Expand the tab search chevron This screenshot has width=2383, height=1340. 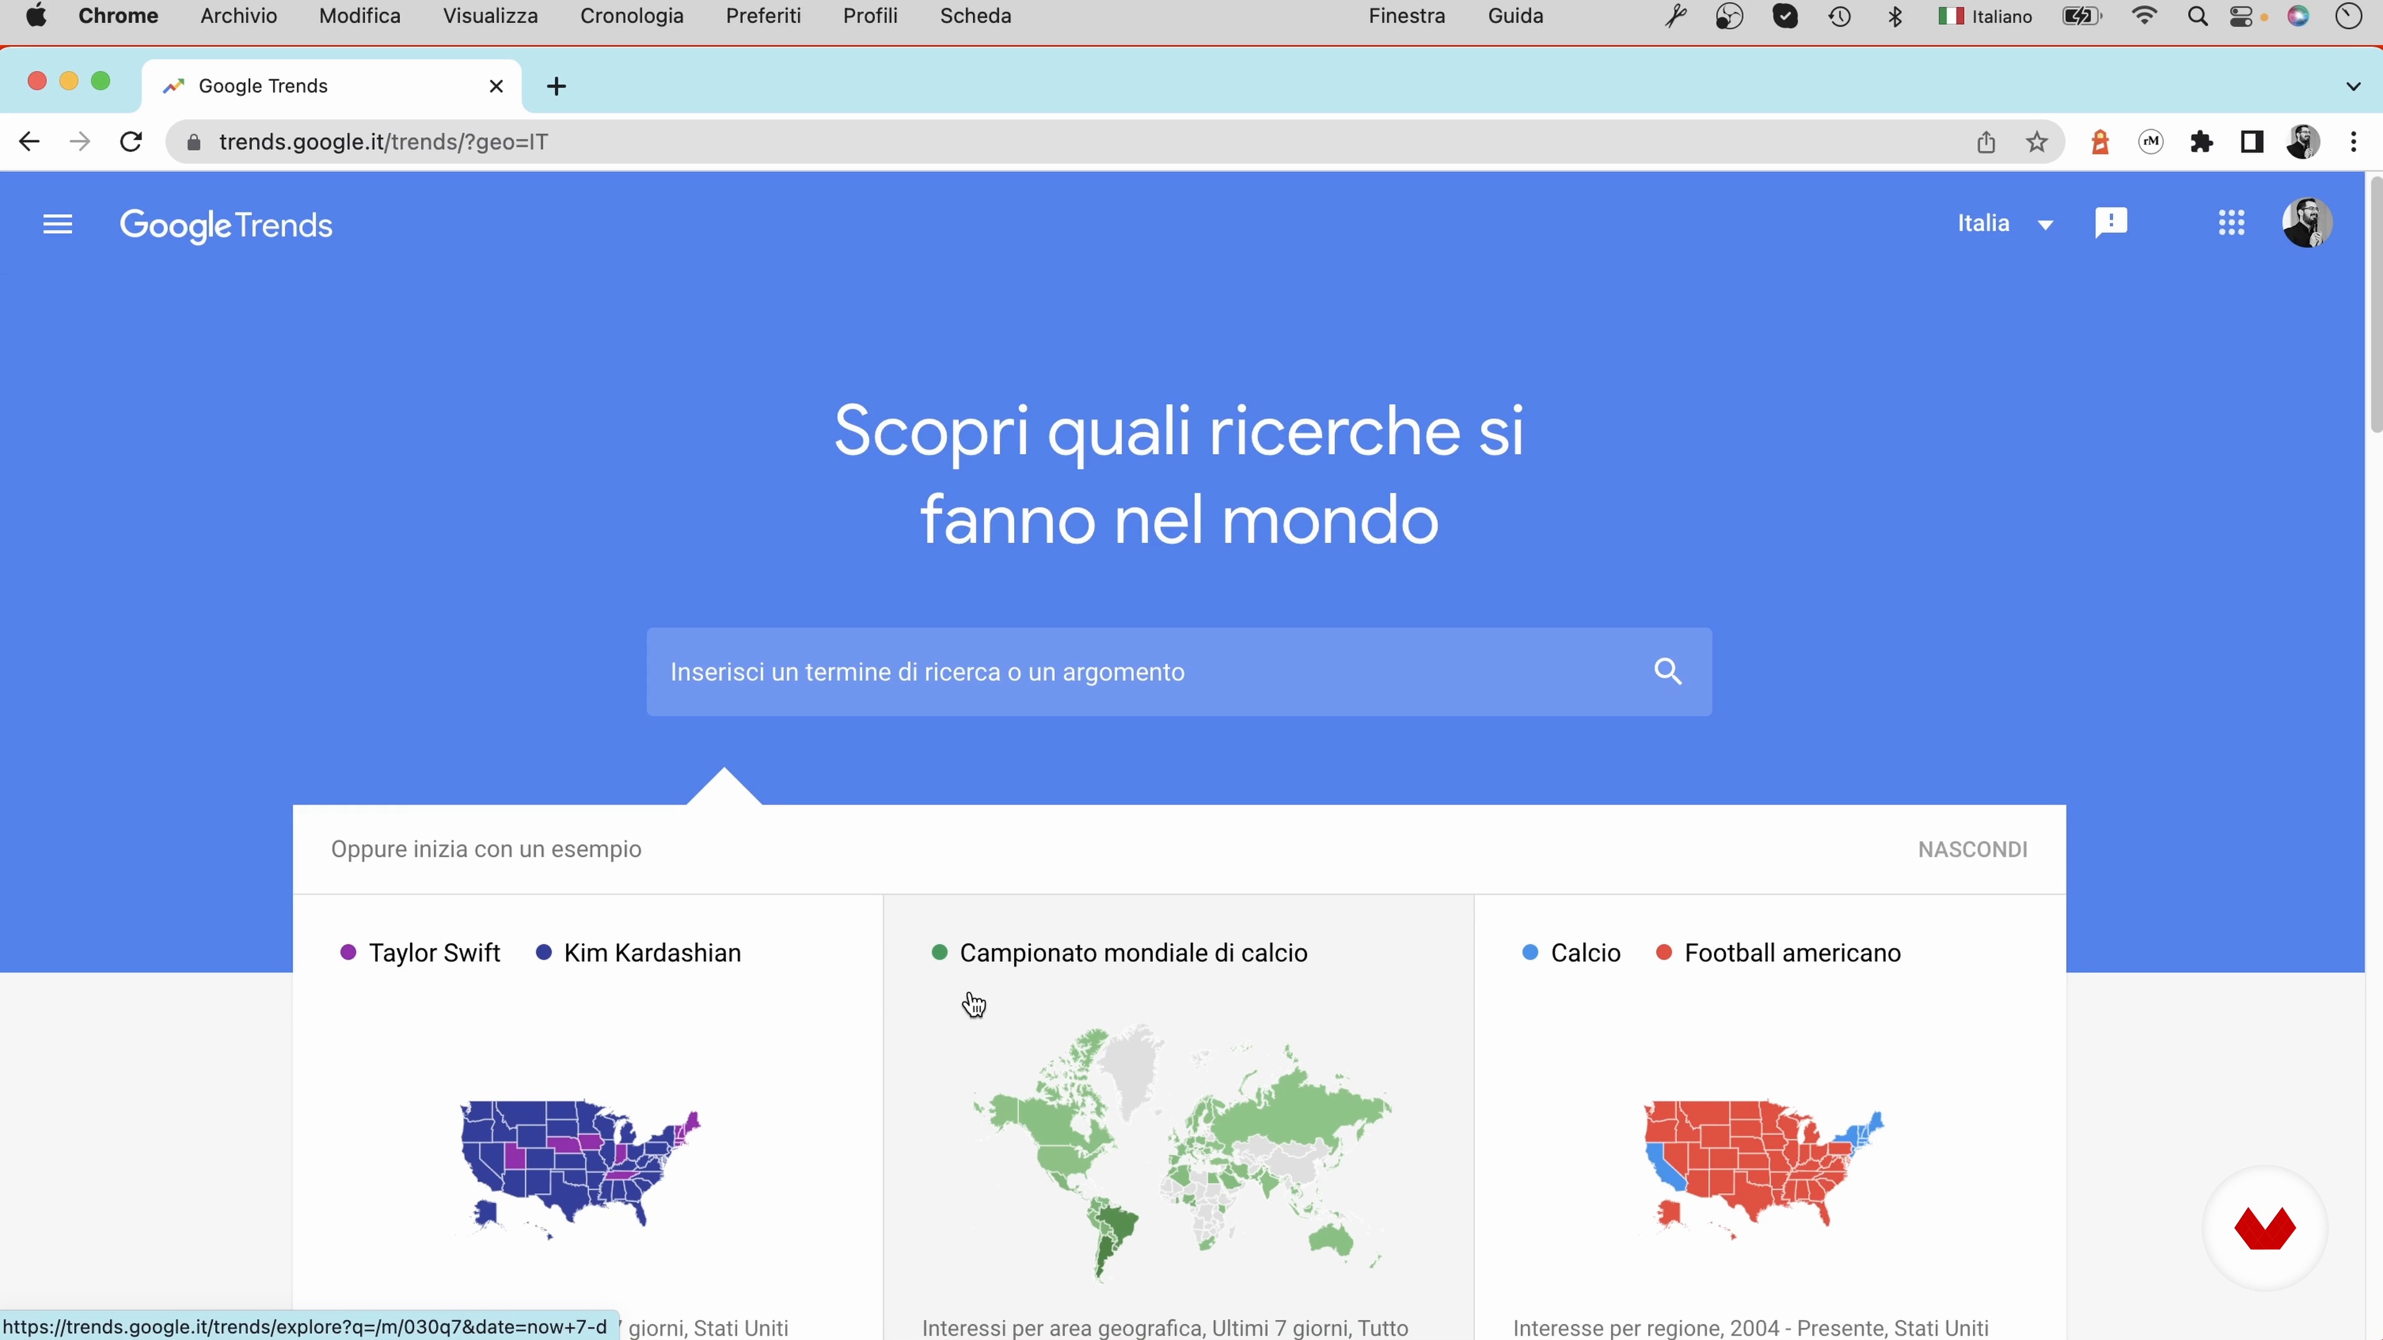click(x=2353, y=86)
